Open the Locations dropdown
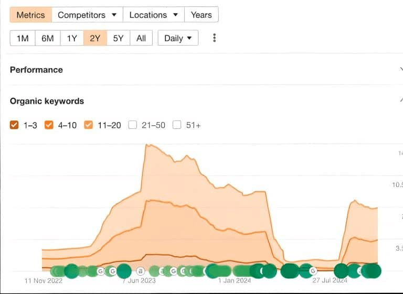 click(153, 15)
